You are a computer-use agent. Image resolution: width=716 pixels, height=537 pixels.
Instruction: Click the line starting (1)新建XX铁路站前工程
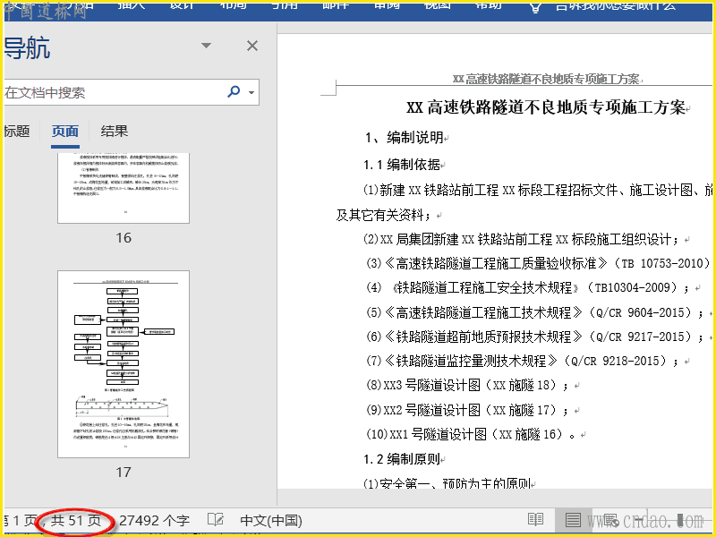[x=538, y=190]
